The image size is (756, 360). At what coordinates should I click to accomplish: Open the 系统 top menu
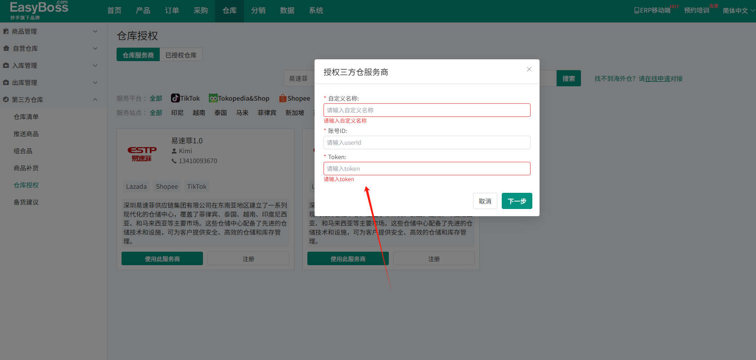click(x=316, y=10)
